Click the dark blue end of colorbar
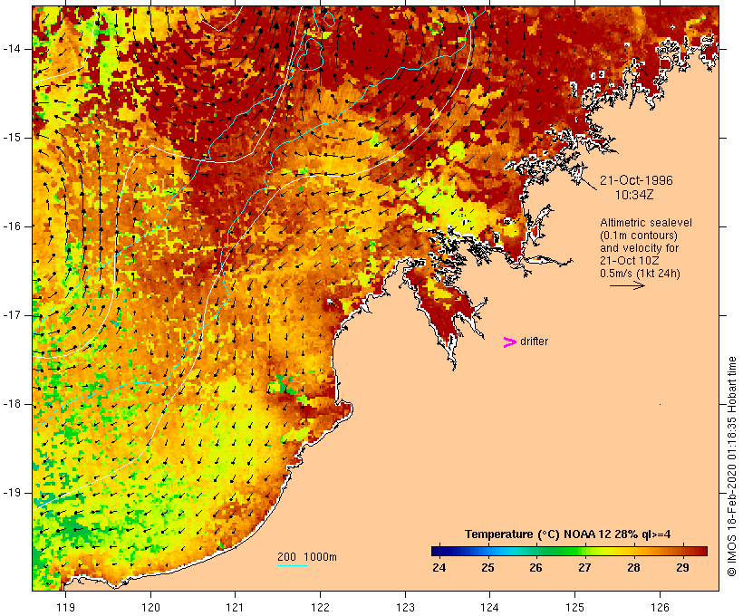Image resolution: width=743 pixels, height=616 pixels. tap(437, 551)
